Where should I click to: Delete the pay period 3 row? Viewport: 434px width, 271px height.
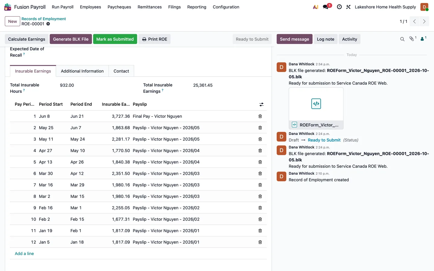pyautogui.click(x=260, y=139)
